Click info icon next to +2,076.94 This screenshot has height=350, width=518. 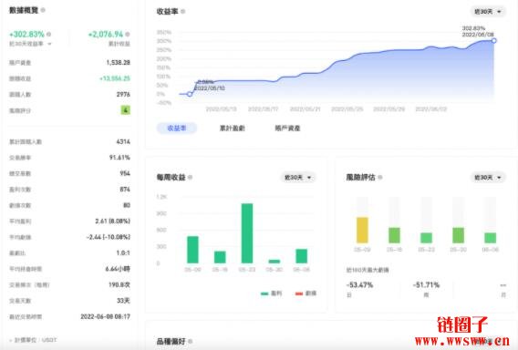[x=128, y=34]
